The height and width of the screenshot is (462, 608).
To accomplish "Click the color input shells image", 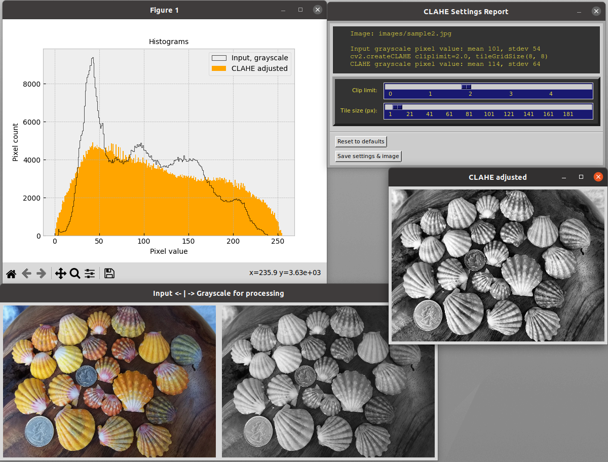I will [x=109, y=381].
